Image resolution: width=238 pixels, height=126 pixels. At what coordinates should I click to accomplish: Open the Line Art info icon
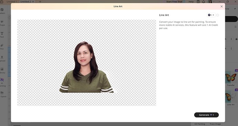point(218,15)
